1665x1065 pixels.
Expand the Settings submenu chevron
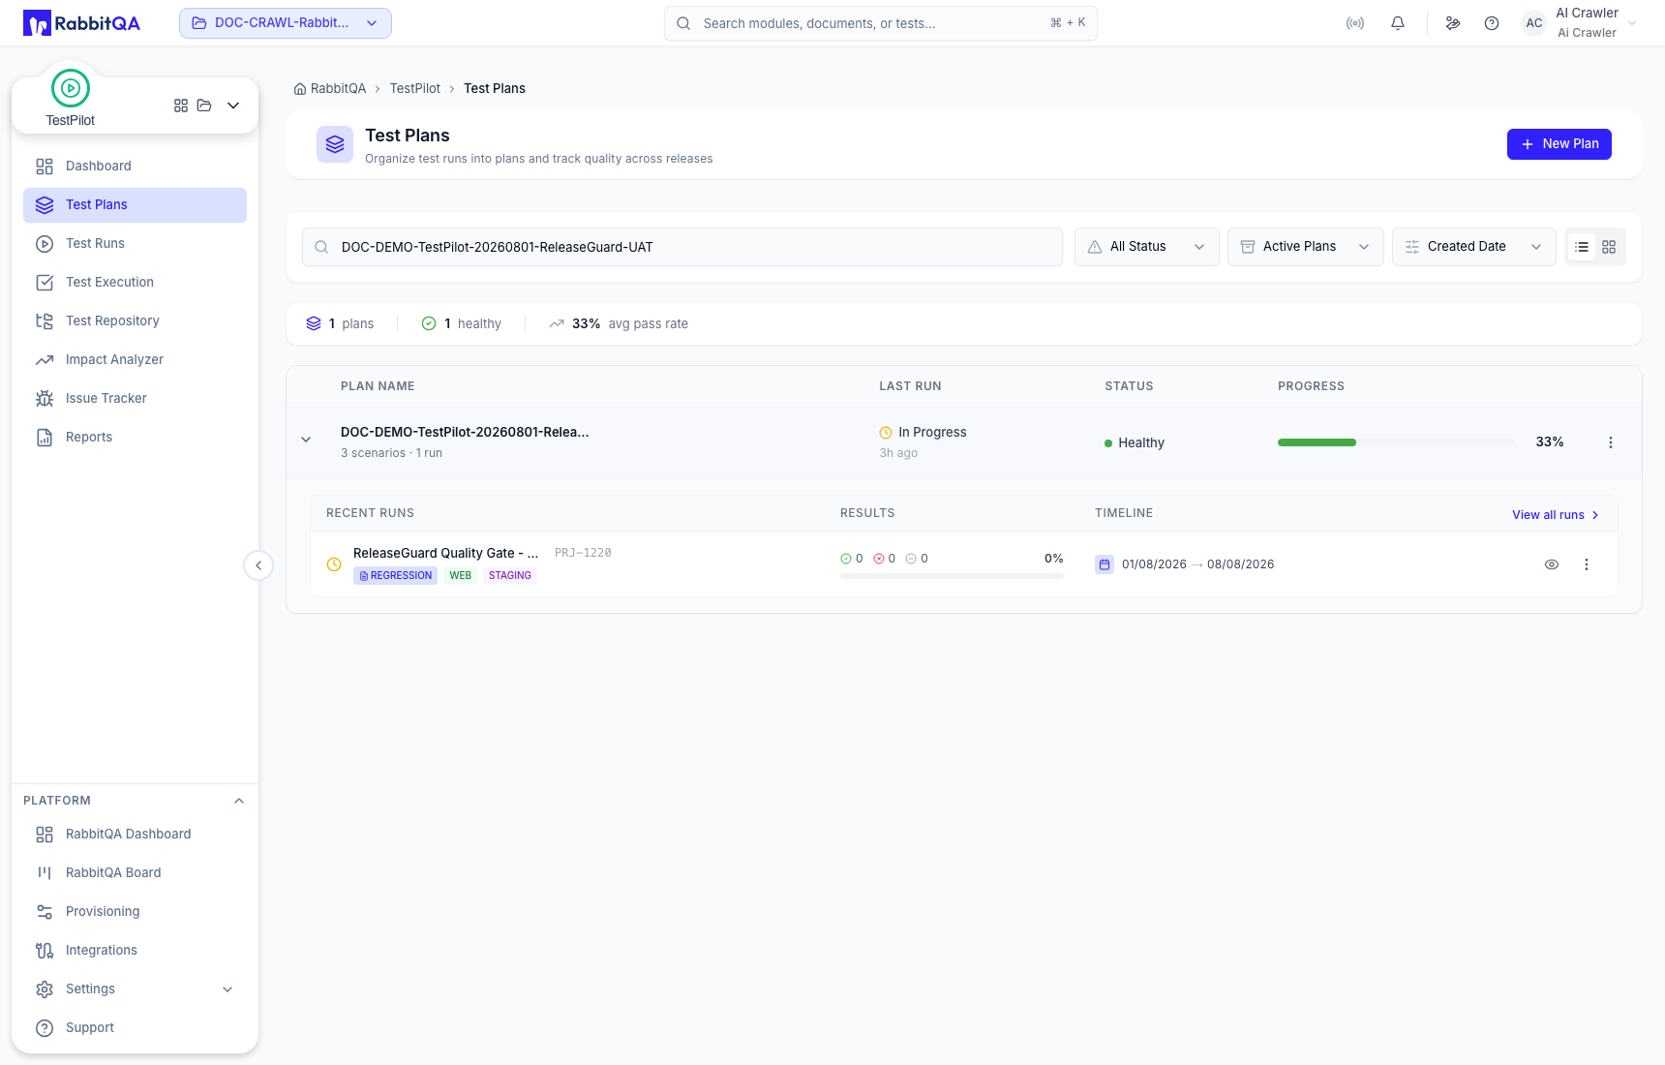point(227,989)
